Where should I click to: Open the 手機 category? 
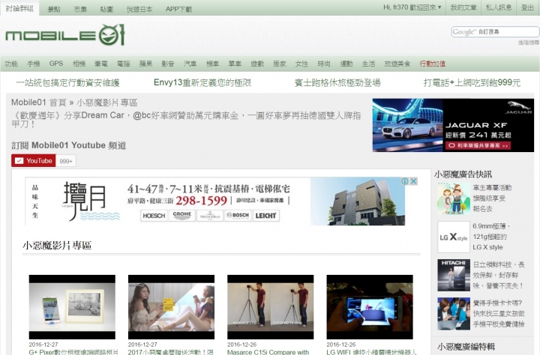(34, 64)
